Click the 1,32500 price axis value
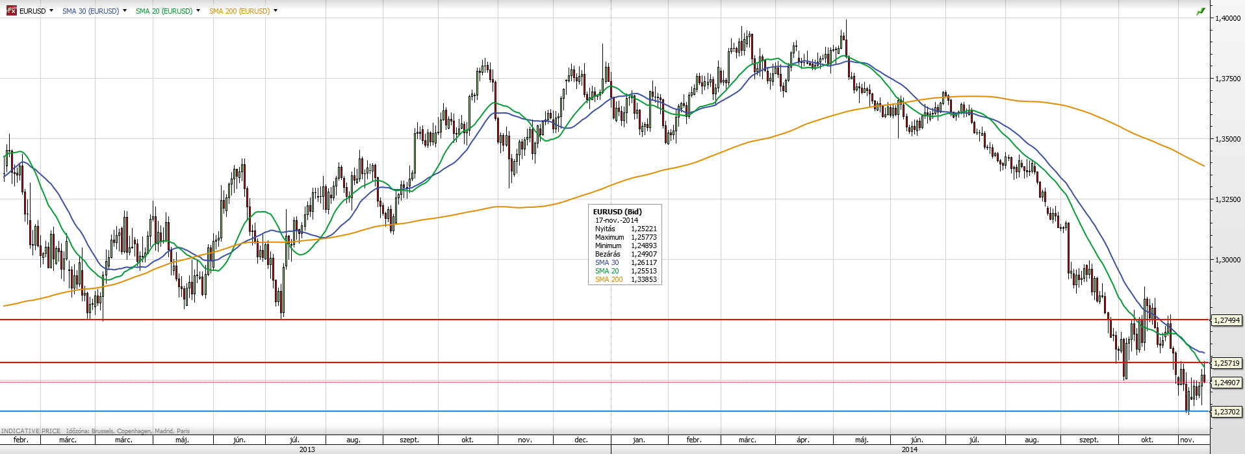This screenshot has width=1245, height=454. (x=1227, y=199)
